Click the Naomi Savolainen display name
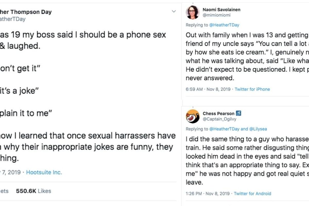Screen dimensions: 309x206 [221, 10]
